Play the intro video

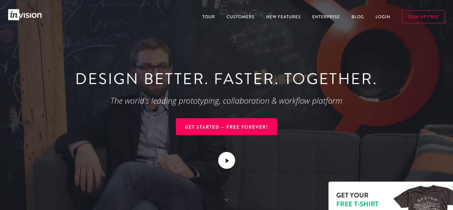227,160
